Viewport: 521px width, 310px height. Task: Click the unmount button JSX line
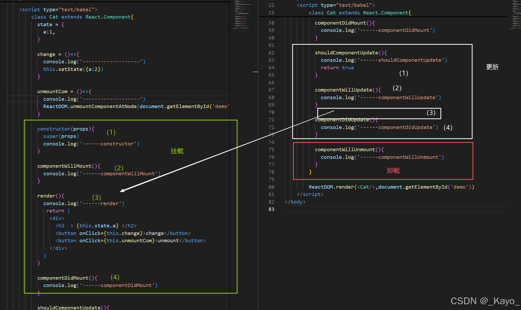[131, 241]
